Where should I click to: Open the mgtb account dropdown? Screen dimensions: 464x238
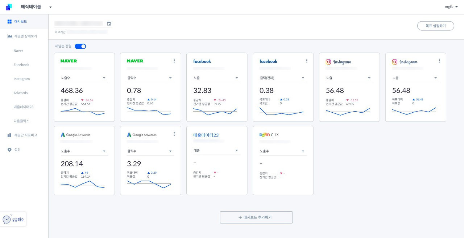point(451,7)
